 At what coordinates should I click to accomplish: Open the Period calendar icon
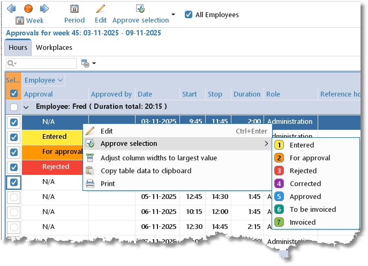74,9
